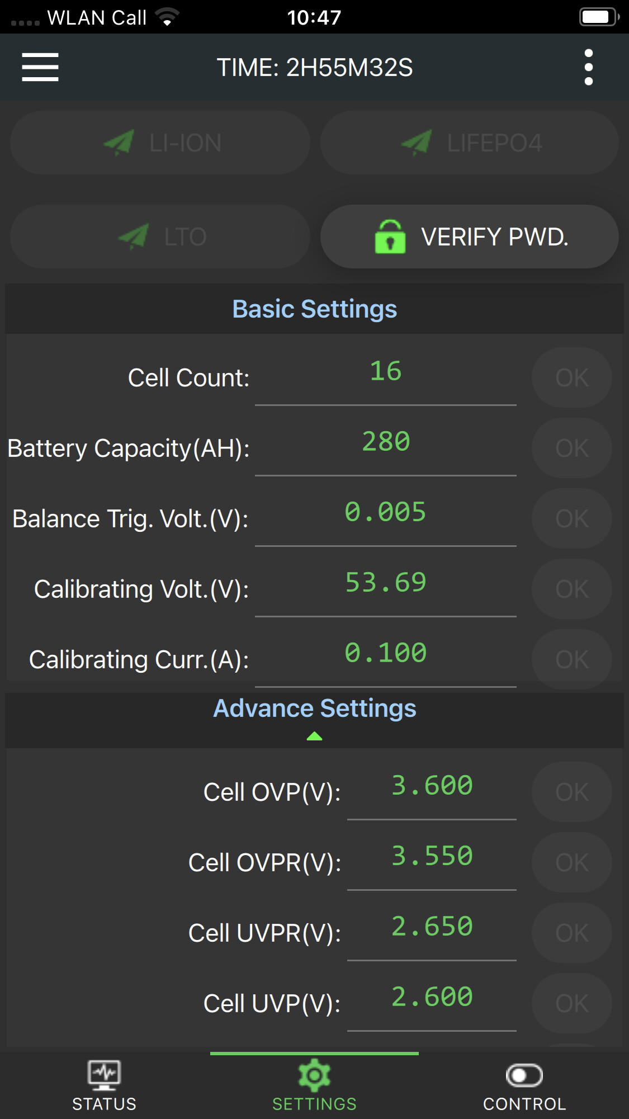Switch to the CONTROL tab
The image size is (629, 1119).
(524, 1086)
